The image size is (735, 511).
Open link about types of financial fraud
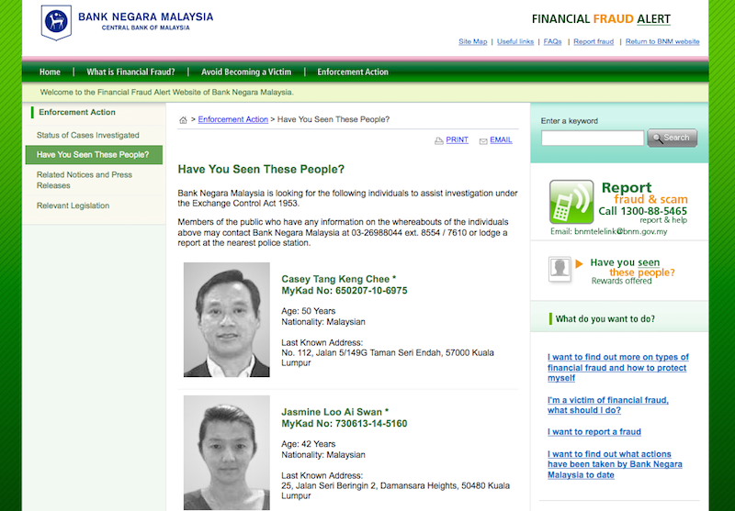[617, 367]
